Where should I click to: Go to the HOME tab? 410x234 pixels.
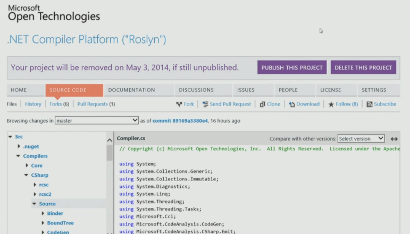point(26,90)
